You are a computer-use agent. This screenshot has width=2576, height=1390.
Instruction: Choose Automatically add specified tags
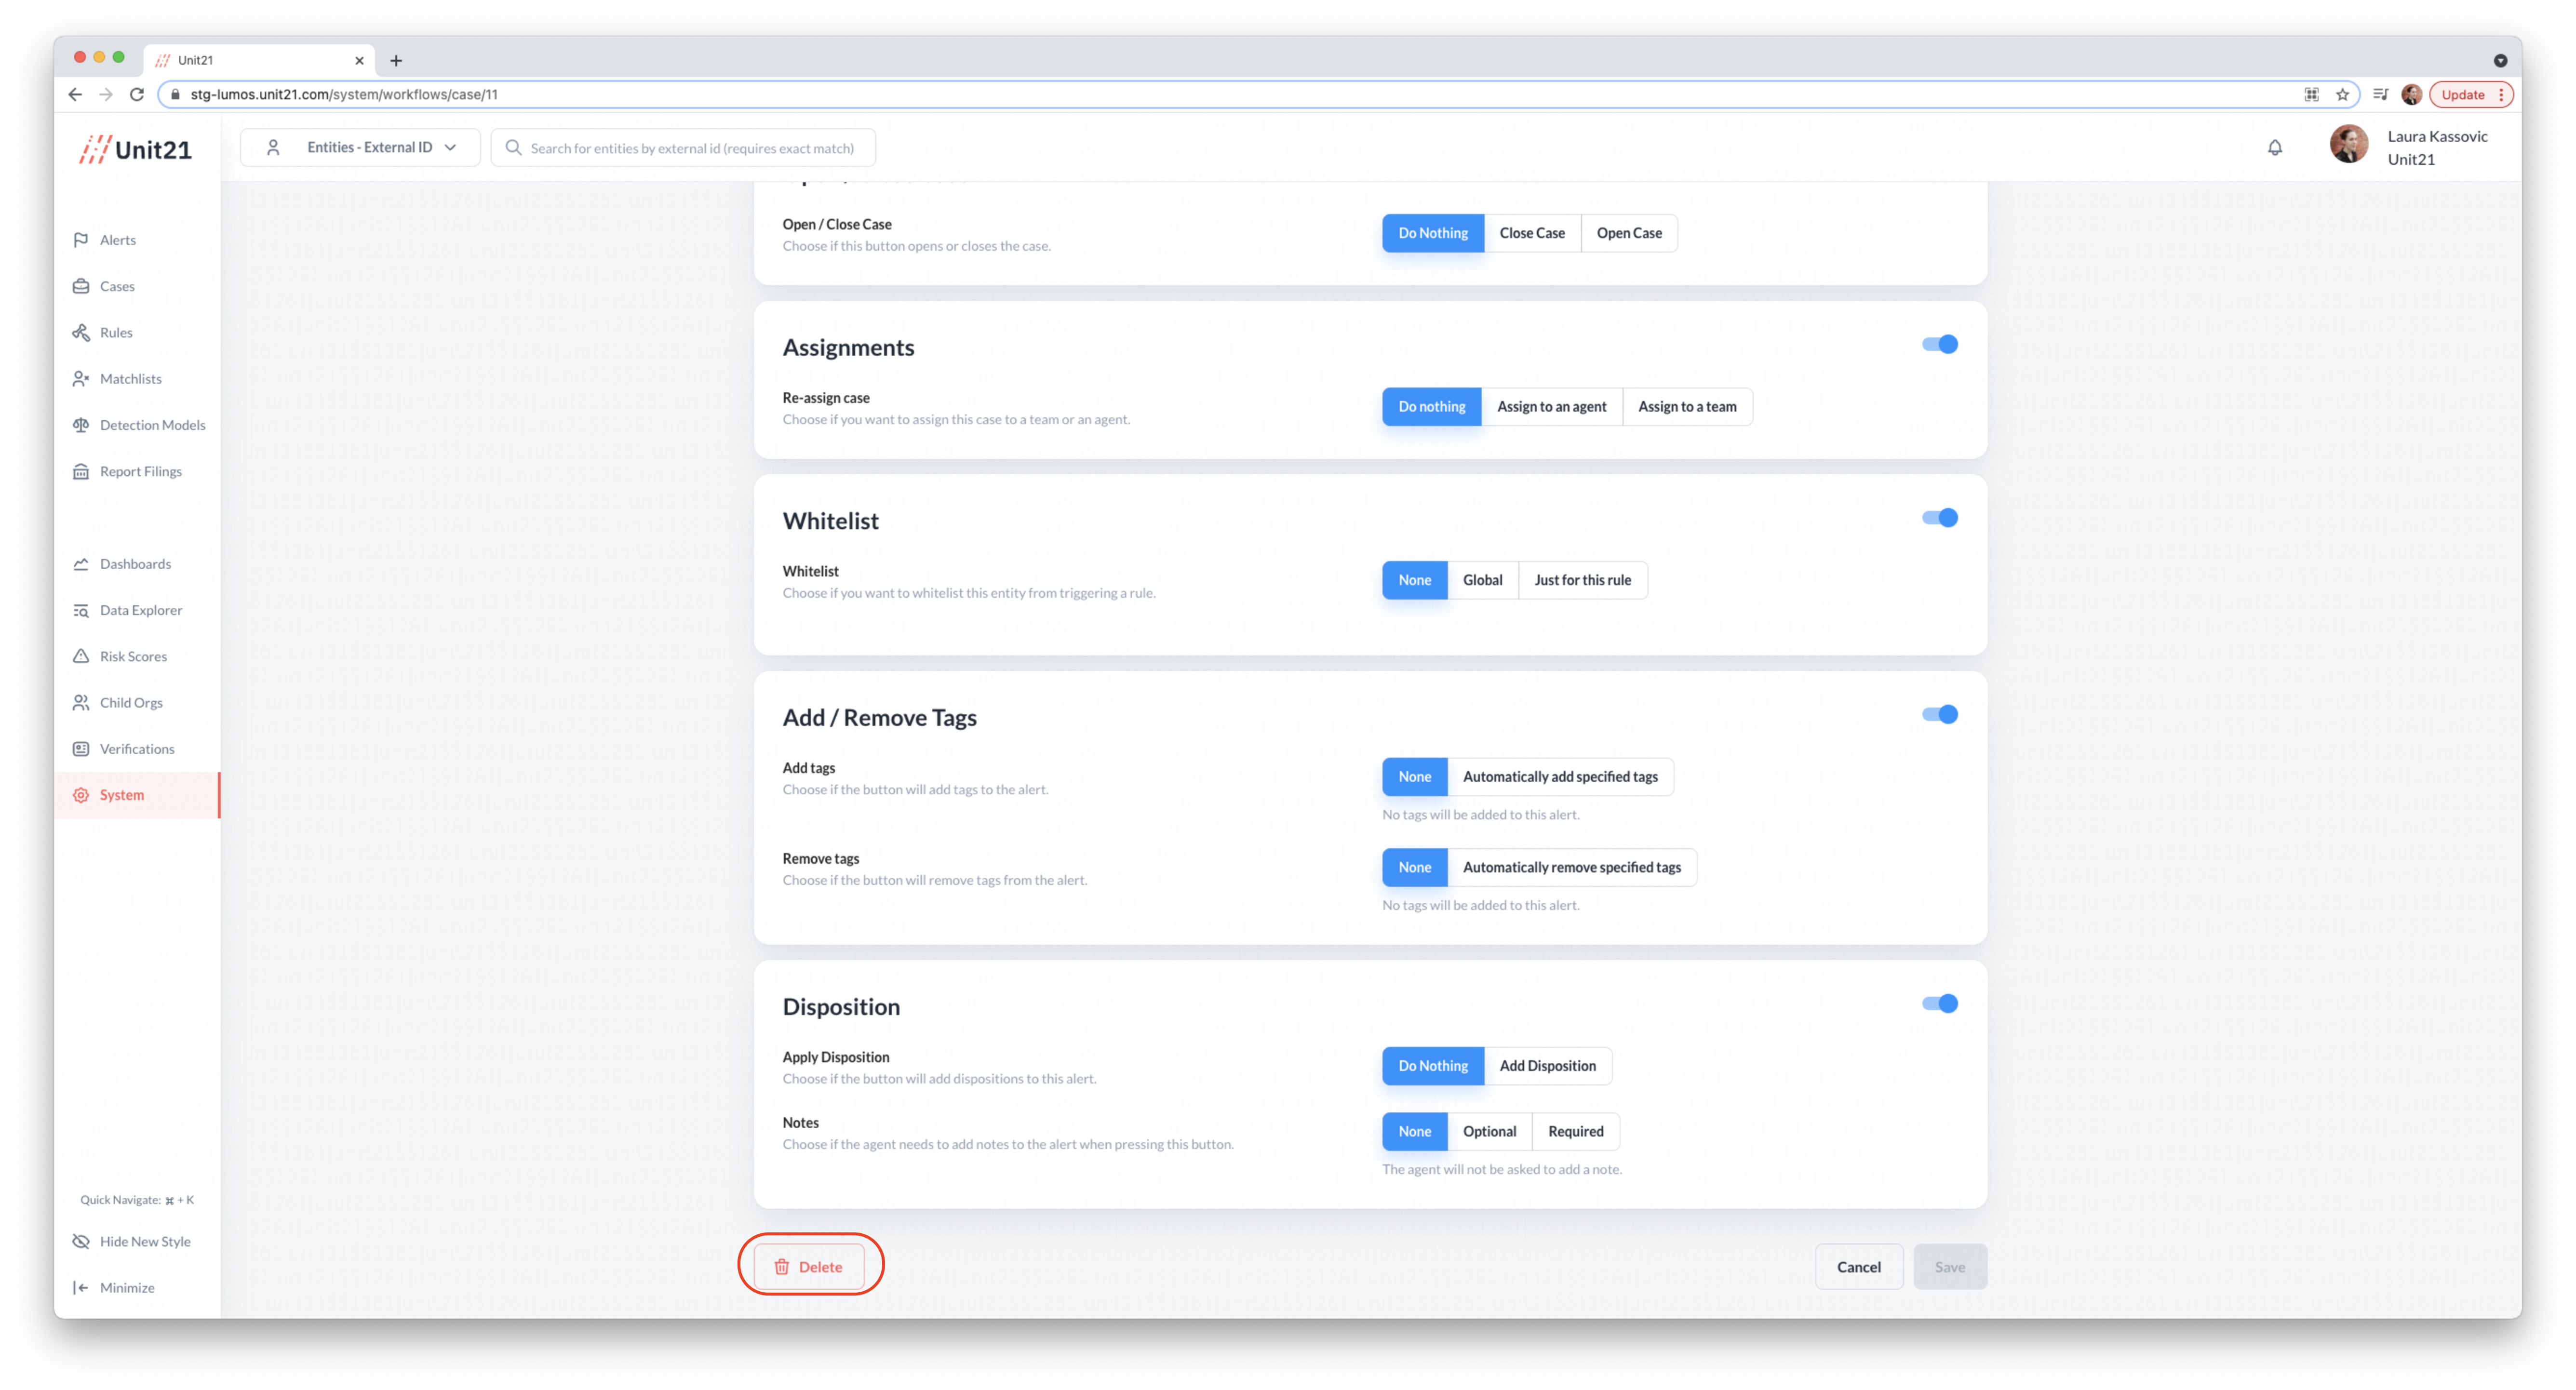tap(1560, 777)
